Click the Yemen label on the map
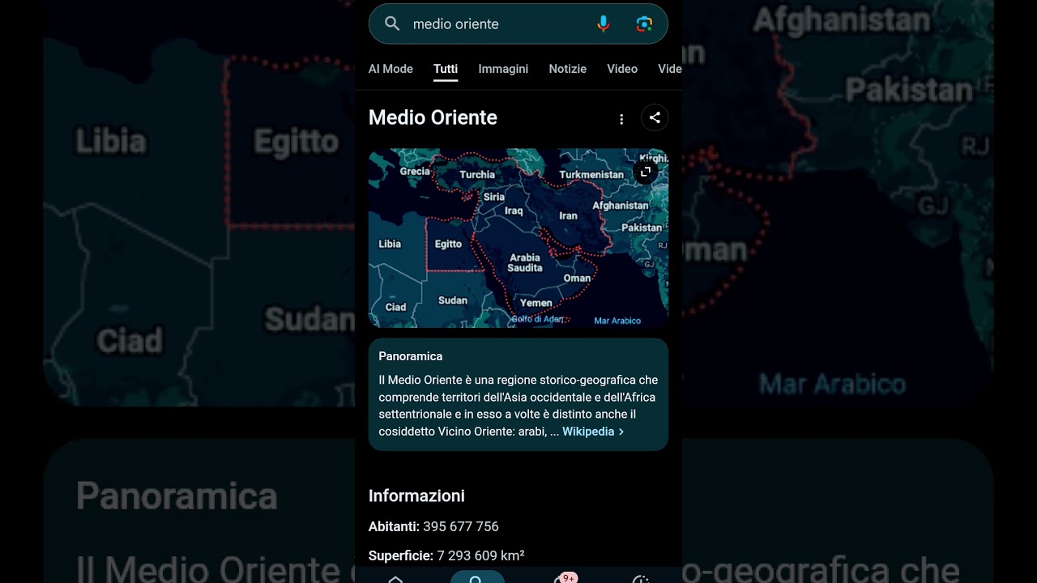Screen dimensions: 1037x583 pos(536,304)
